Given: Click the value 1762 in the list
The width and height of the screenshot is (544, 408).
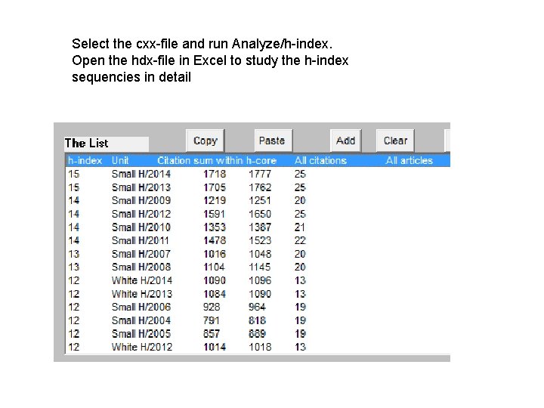Looking at the screenshot, I should [260, 187].
